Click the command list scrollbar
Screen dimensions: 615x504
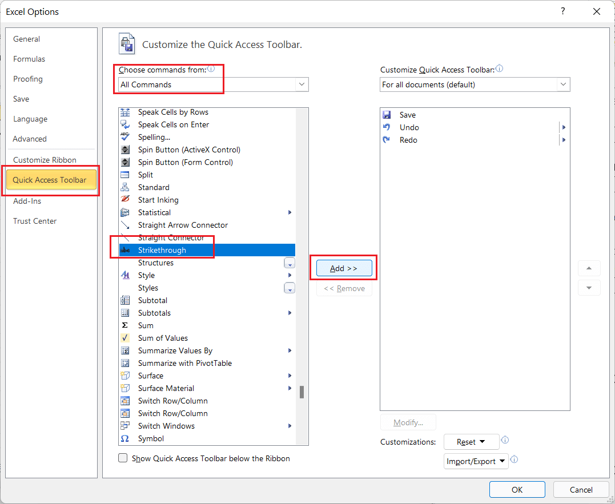pos(302,392)
